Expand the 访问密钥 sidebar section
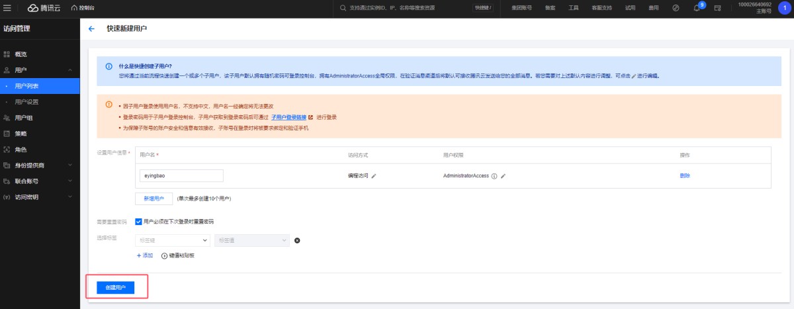The height and width of the screenshot is (309, 794). (40, 197)
